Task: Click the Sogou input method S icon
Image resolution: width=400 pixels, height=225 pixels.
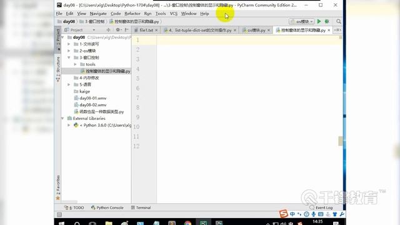Action: coord(283,214)
